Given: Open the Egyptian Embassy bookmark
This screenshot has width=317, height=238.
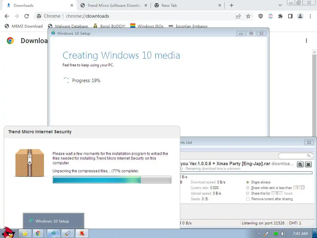Looking at the screenshot, I should (188, 26).
